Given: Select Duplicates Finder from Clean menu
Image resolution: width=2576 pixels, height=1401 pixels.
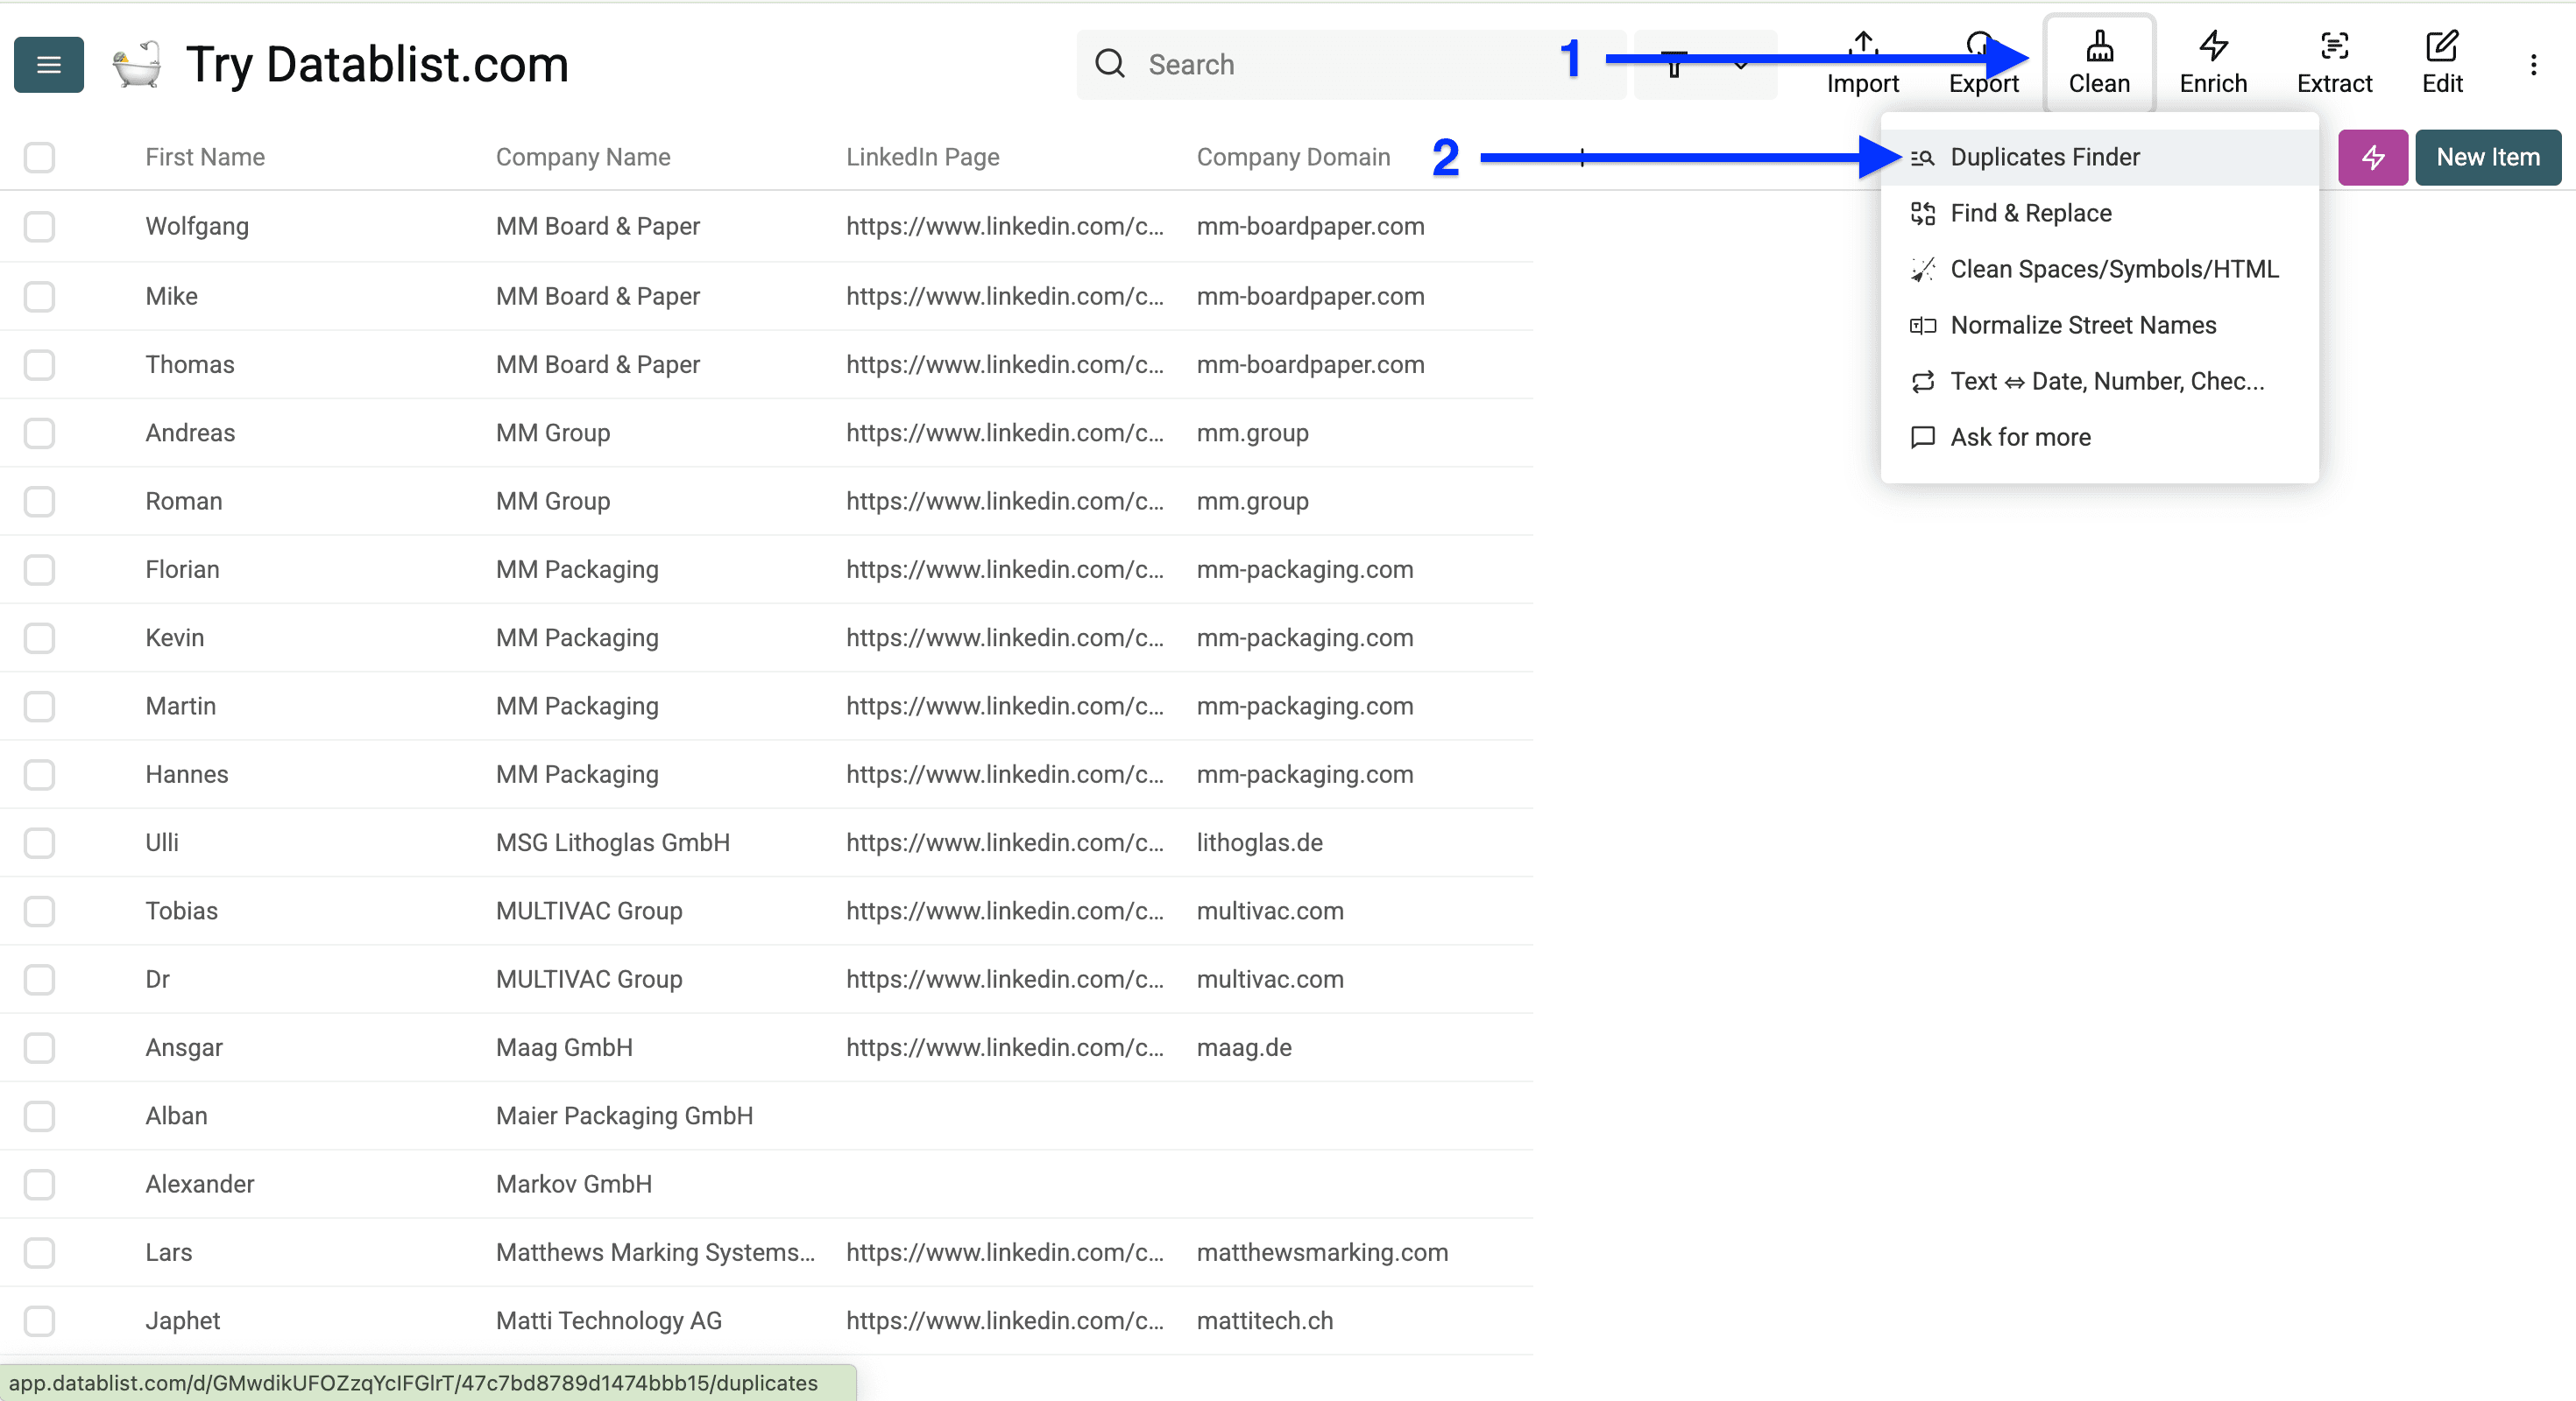Looking at the screenshot, I should click(x=2046, y=157).
